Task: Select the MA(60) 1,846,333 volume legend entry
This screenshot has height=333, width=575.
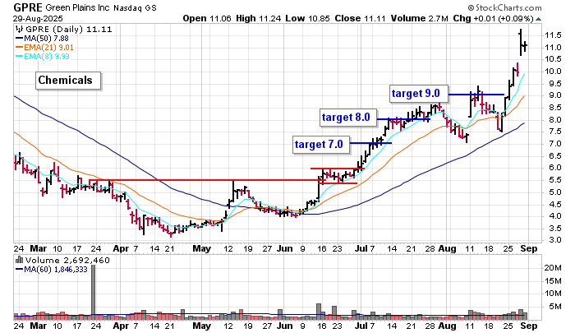Action: pos(51,270)
